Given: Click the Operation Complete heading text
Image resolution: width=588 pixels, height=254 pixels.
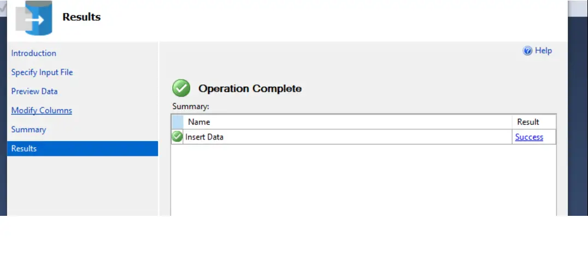Looking at the screenshot, I should [250, 89].
